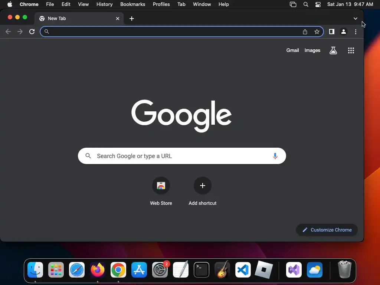Viewport: 380px width, 285px height.
Task: Select the New Tab tab
Action: point(79,19)
